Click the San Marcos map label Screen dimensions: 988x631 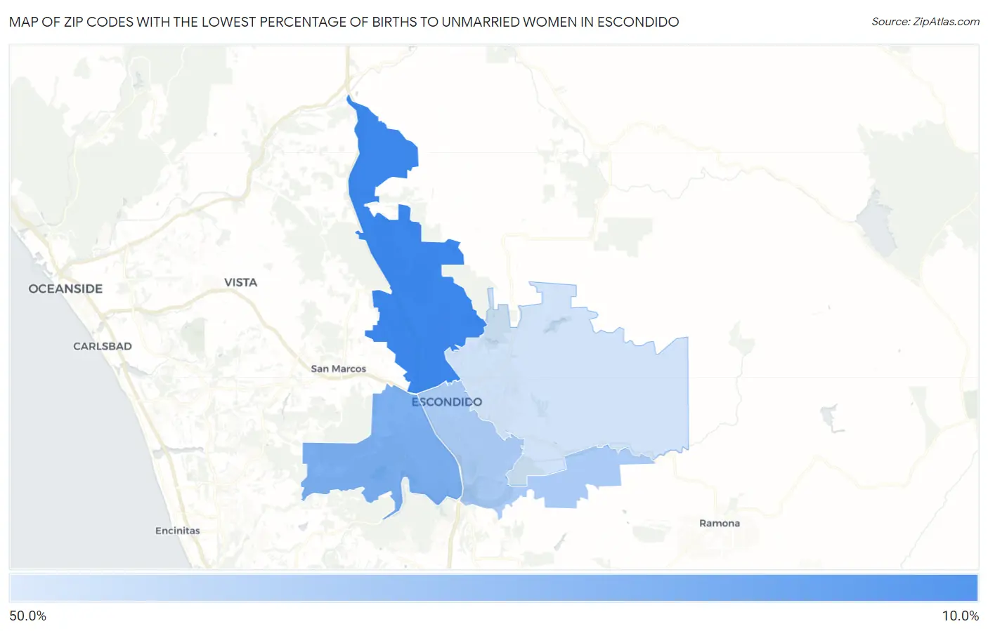tap(339, 368)
